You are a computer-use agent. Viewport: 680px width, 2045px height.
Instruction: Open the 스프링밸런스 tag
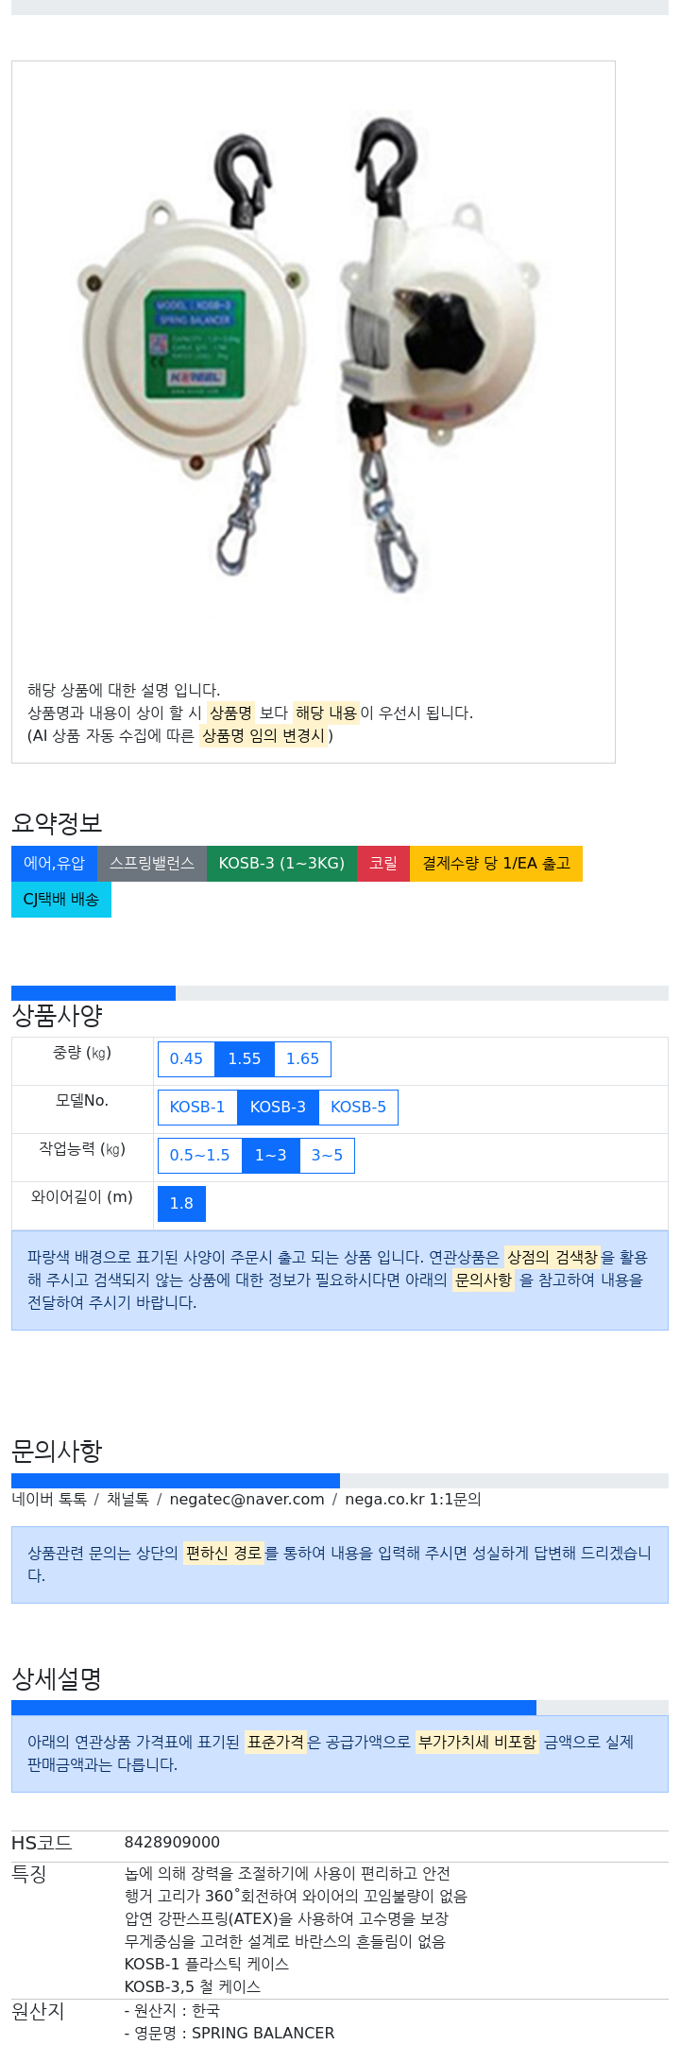[152, 863]
